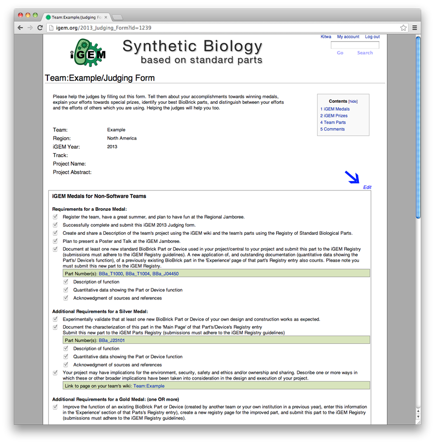Open the My account menu link
The height and width of the screenshot is (444, 435).
tap(348, 37)
